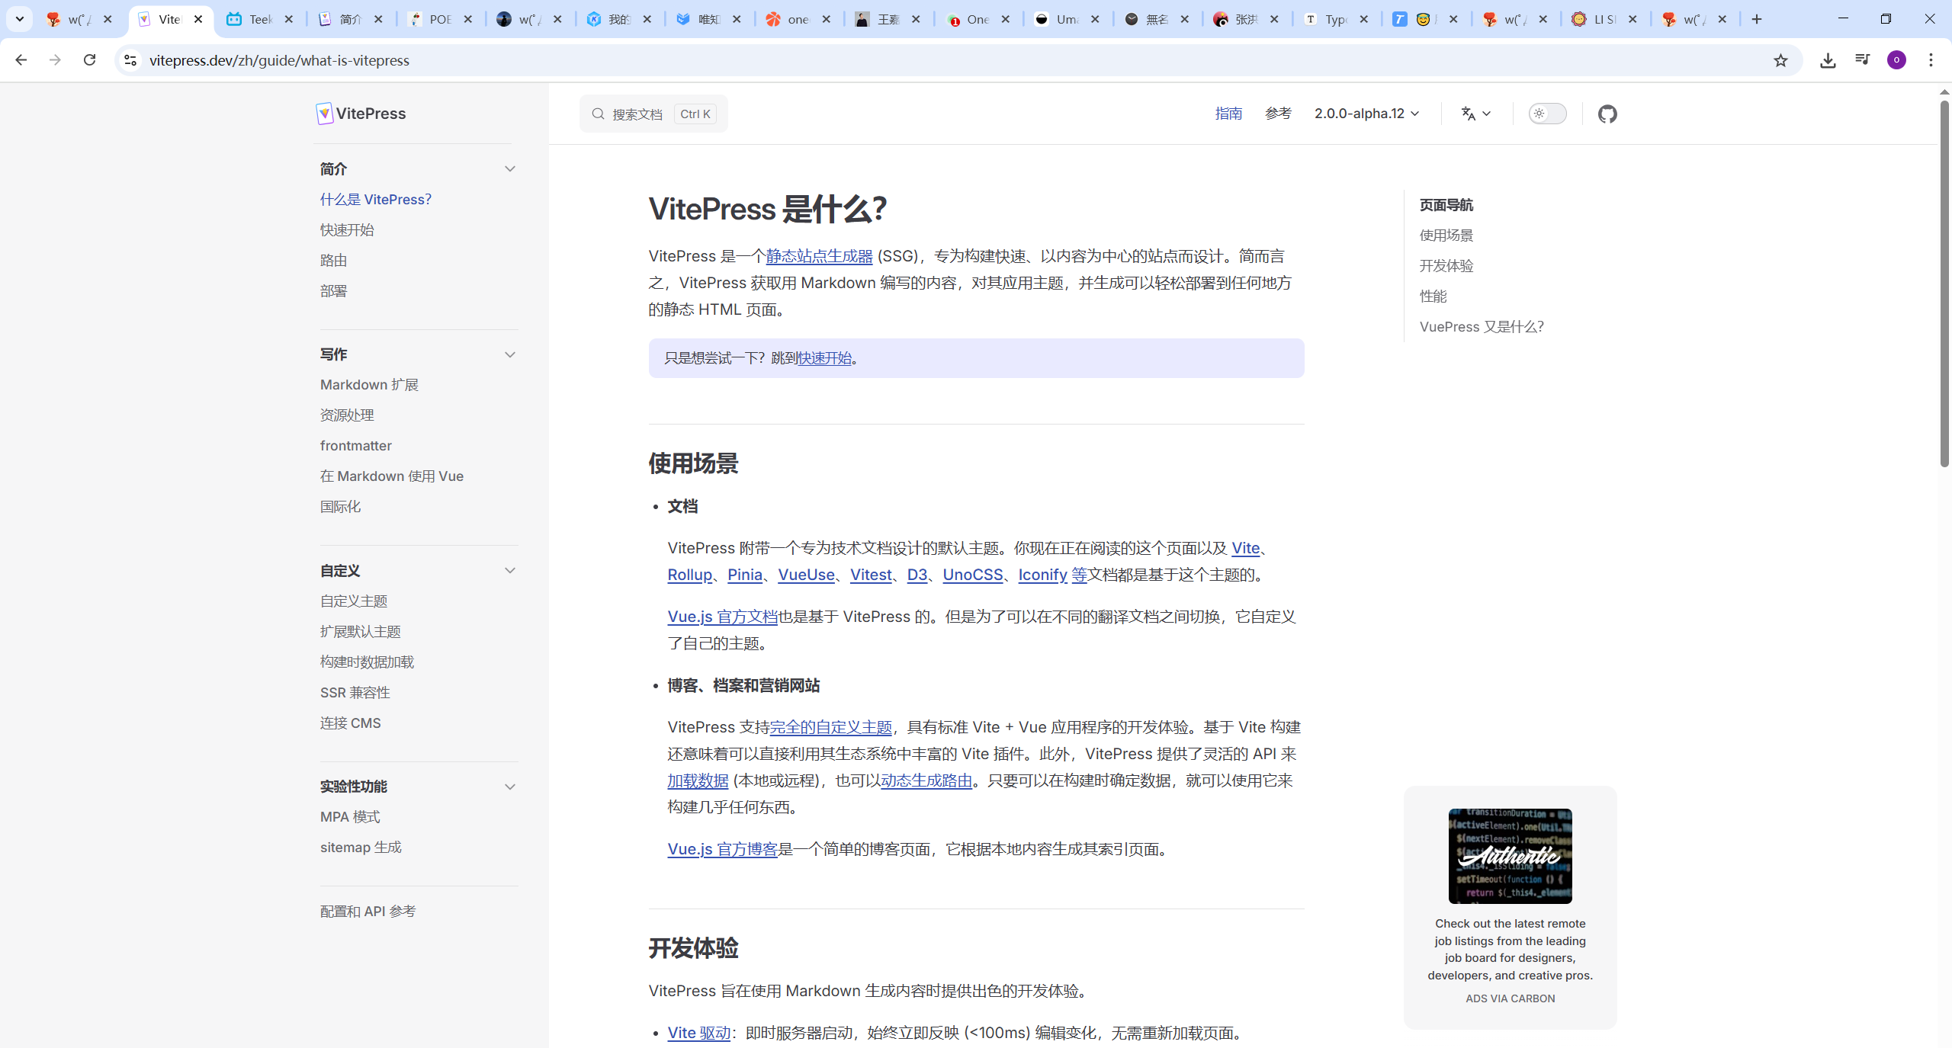Toggle dark mode appearance switch
This screenshot has width=1952, height=1048.
pos(1547,114)
